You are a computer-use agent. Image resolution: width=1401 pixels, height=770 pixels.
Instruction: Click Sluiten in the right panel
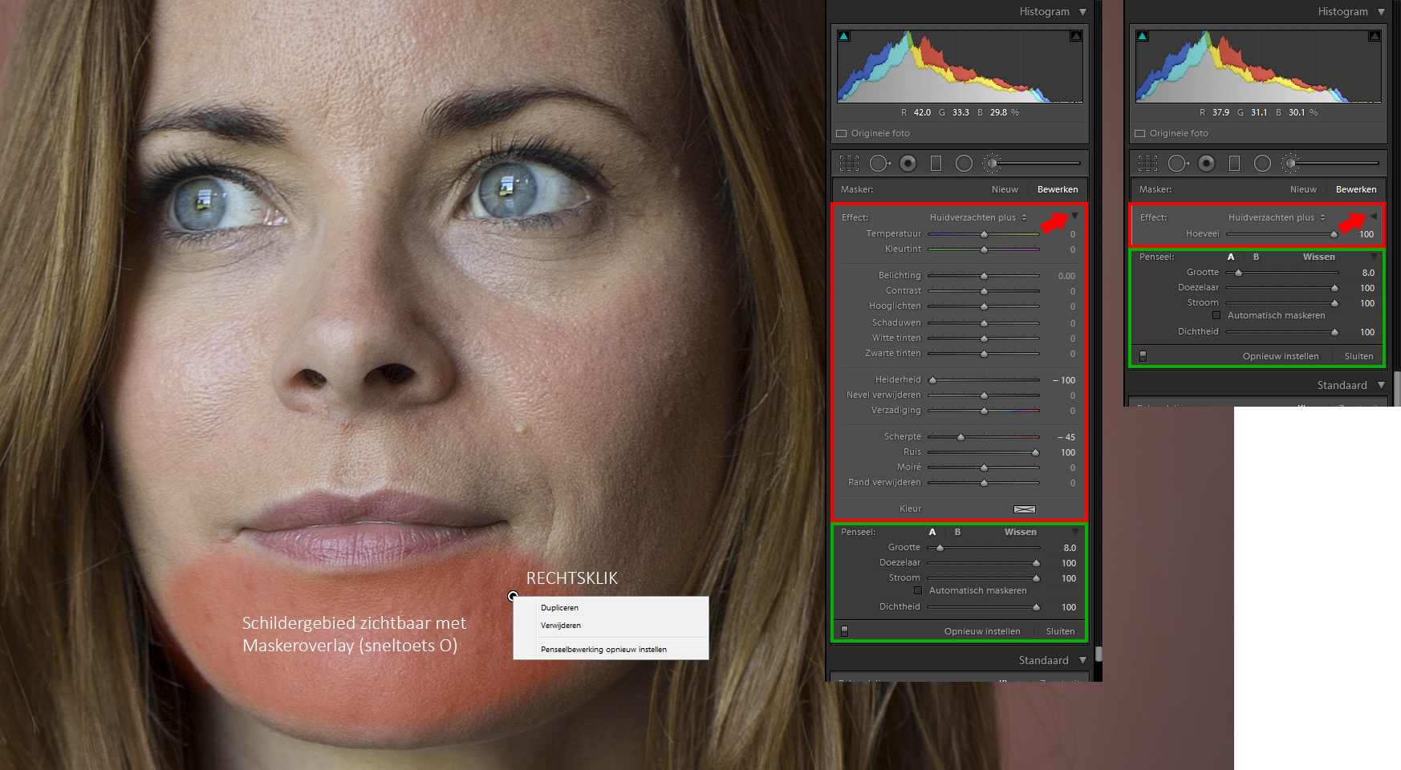pos(1358,356)
